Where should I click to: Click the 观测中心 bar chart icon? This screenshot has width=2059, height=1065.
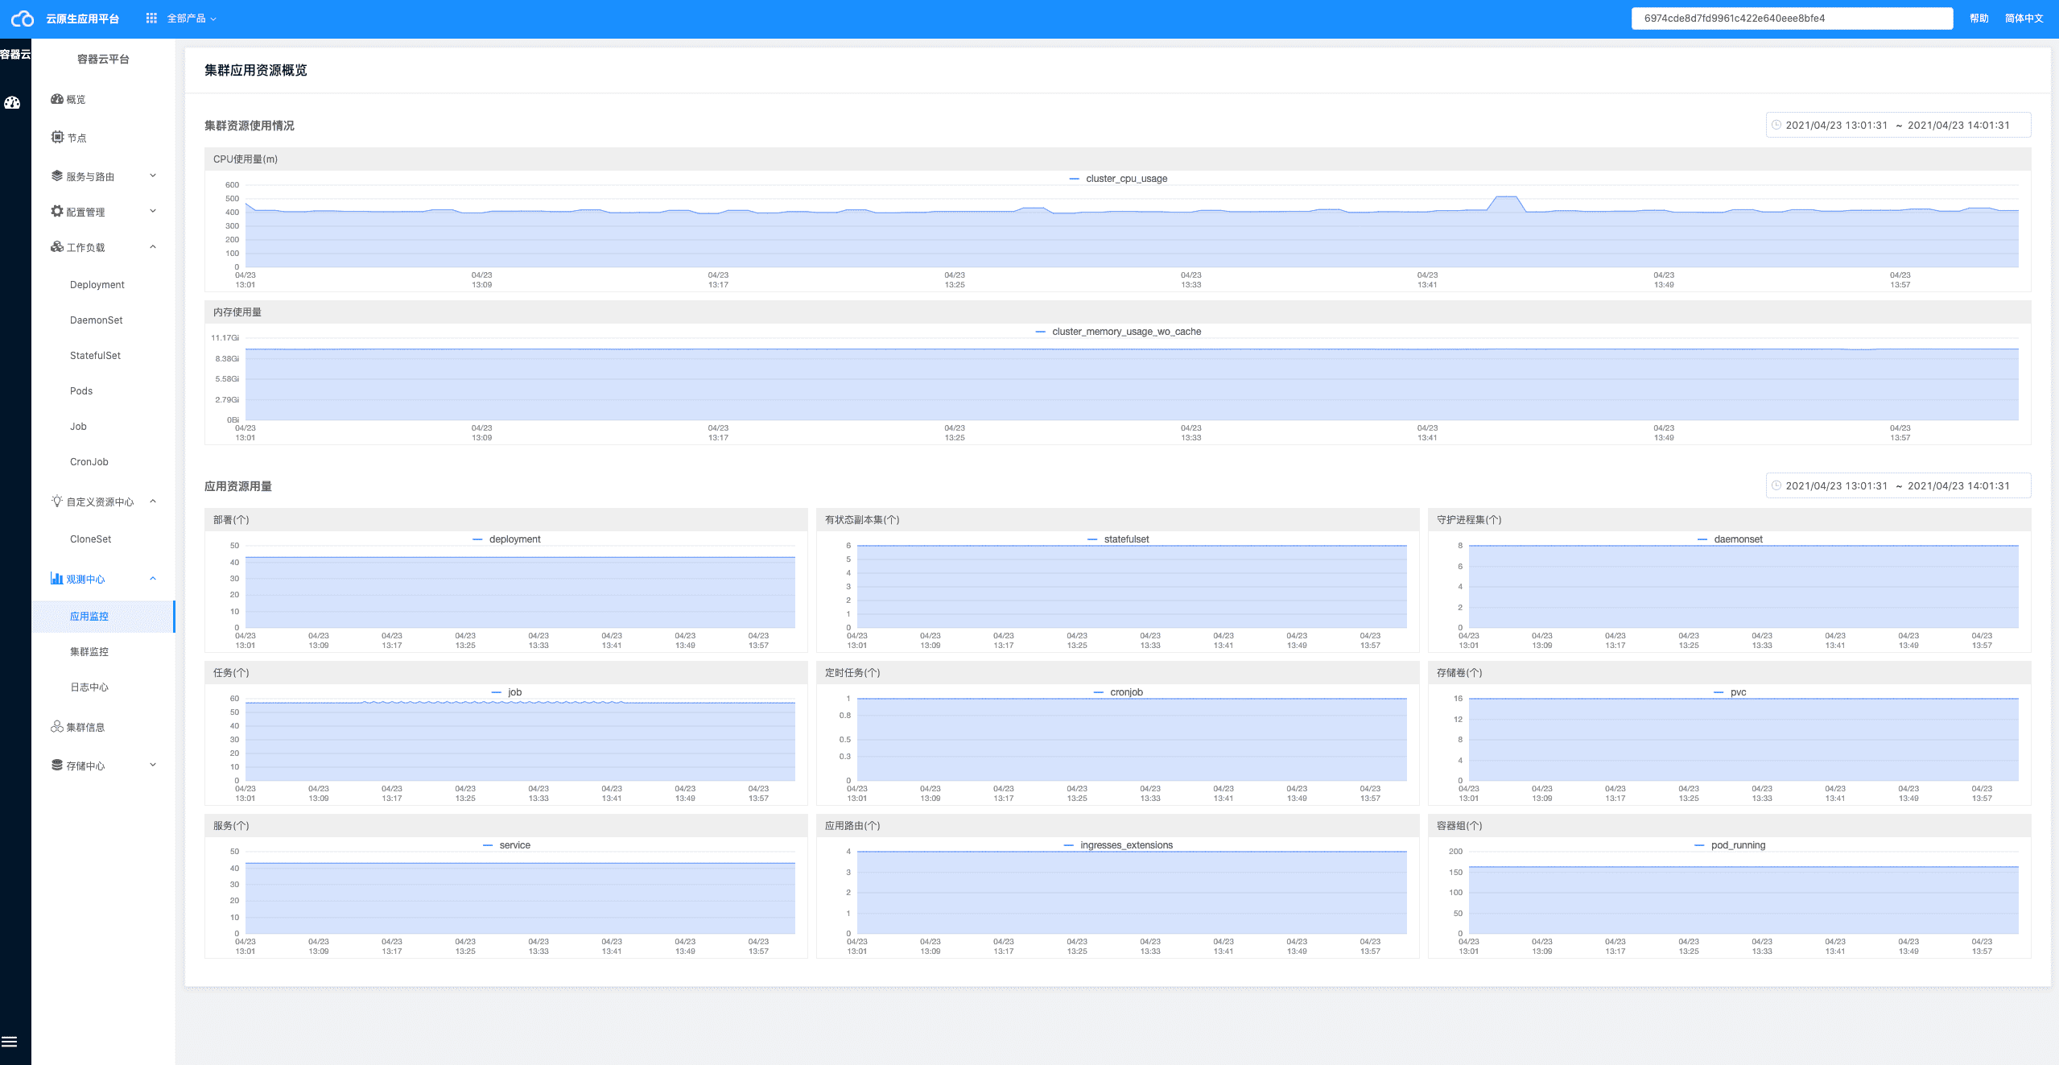[57, 578]
